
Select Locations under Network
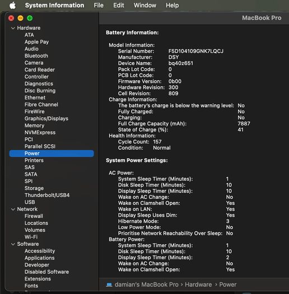36,223
